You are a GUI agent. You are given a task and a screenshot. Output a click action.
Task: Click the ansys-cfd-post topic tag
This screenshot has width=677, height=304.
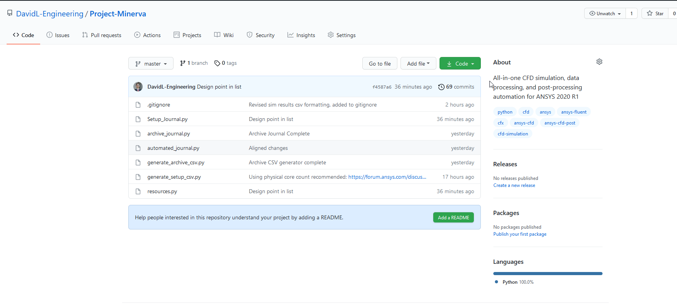click(x=560, y=123)
